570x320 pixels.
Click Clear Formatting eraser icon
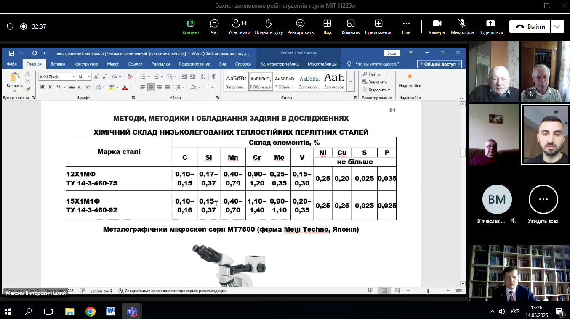(x=130, y=77)
